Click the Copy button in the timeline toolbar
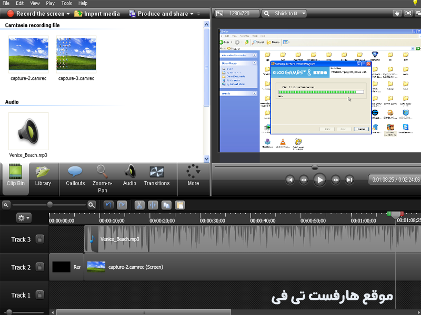The height and width of the screenshot is (315, 421). [x=166, y=205]
